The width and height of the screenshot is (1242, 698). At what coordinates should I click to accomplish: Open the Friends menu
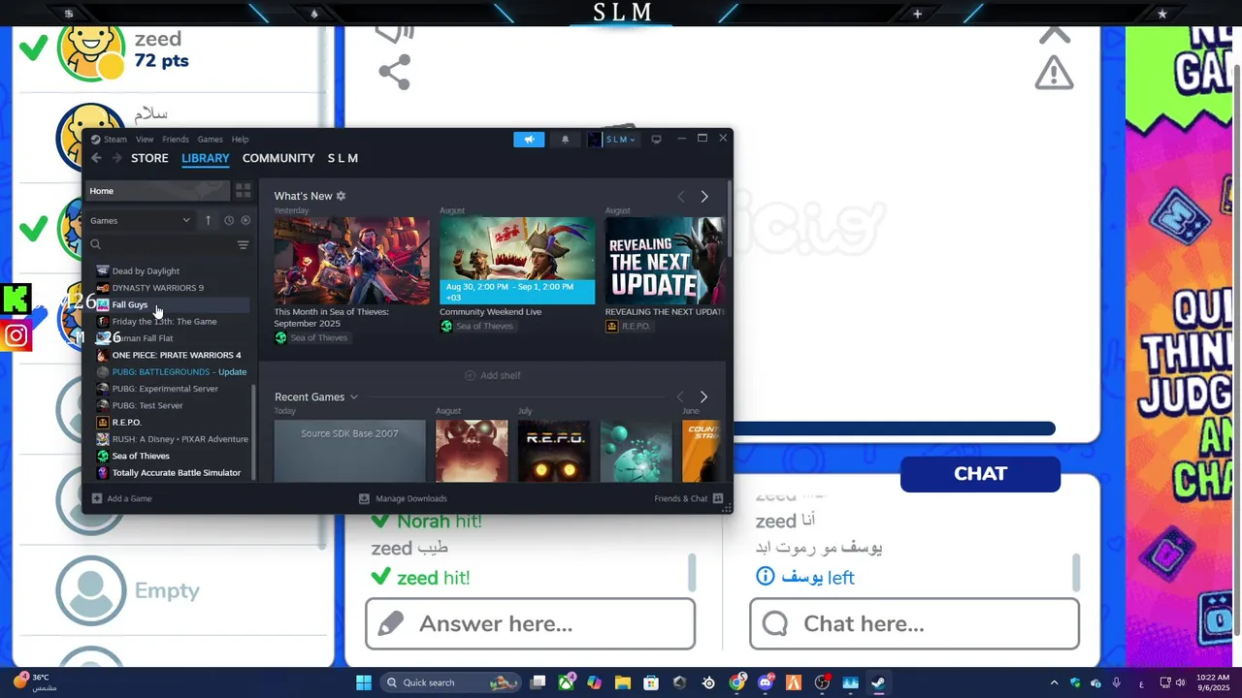coord(176,140)
